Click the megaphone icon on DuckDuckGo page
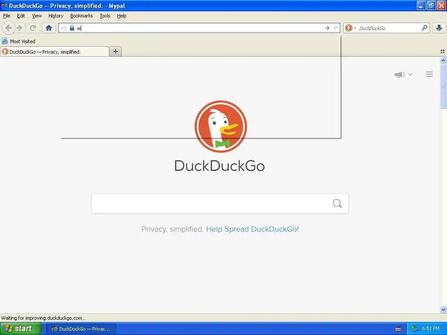 (400, 75)
